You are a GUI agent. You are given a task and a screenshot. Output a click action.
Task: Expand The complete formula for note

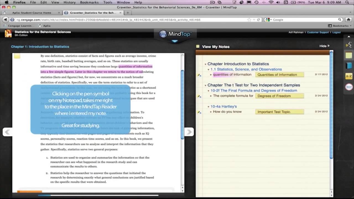tap(211, 96)
